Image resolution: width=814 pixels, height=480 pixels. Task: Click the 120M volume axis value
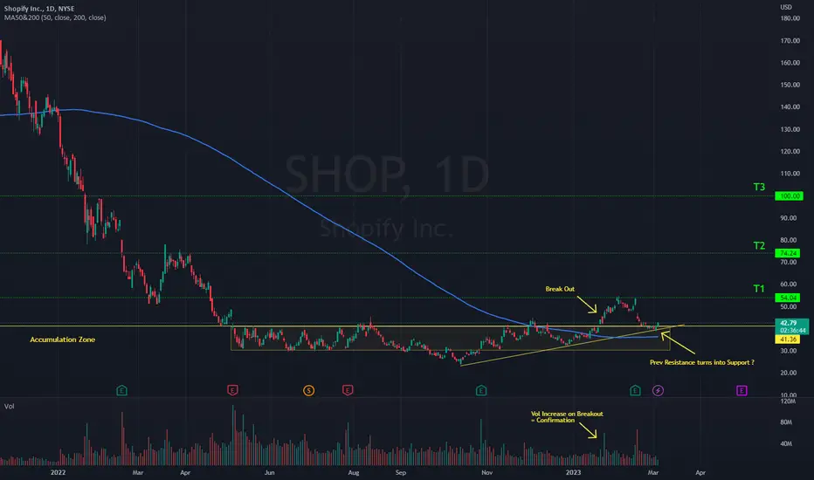coord(788,401)
